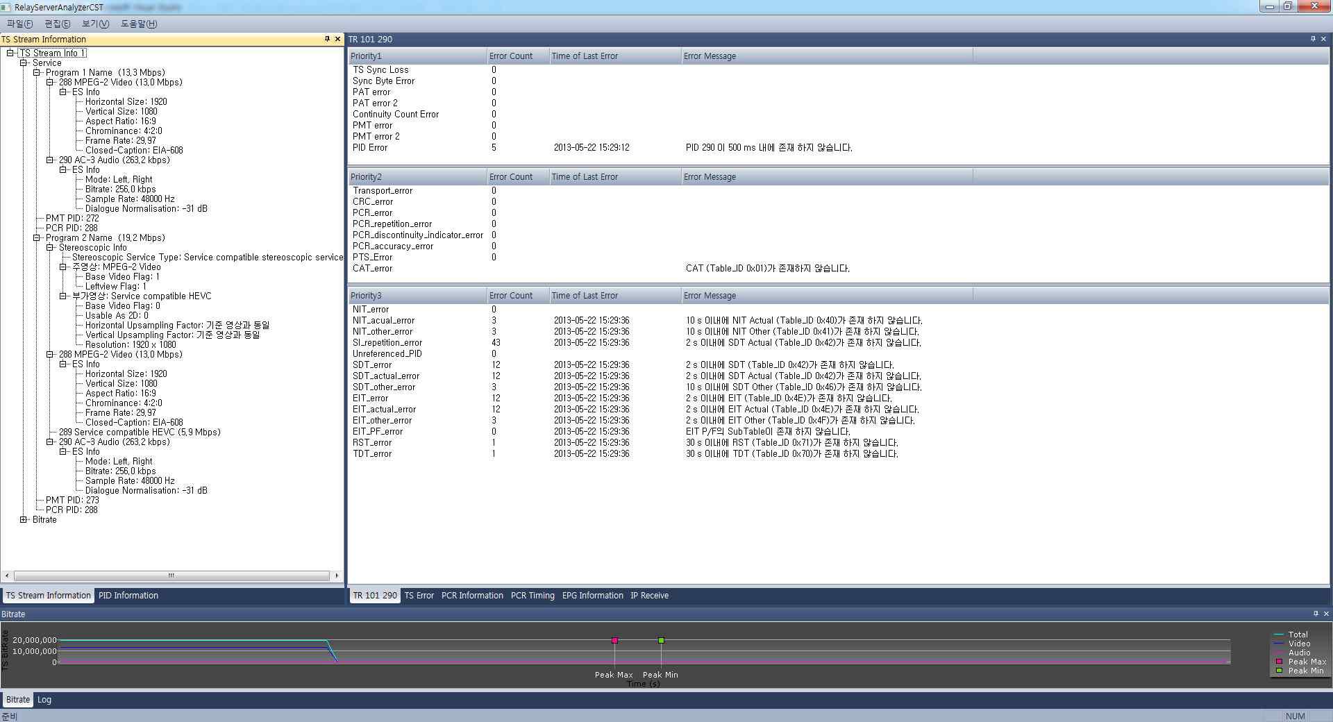Screen dimensions: 1333x722
Task: Collapse the Stereoscopic Info node
Action: (x=50, y=247)
